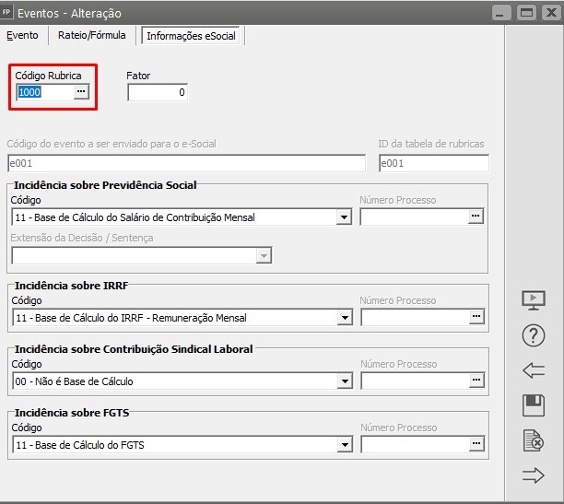564x504 pixels.
Task: Click the FP application icon in title bar
Action: pyautogui.click(x=6, y=12)
